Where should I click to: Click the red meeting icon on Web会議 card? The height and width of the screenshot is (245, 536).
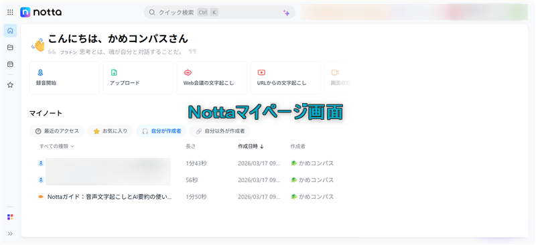(x=188, y=72)
